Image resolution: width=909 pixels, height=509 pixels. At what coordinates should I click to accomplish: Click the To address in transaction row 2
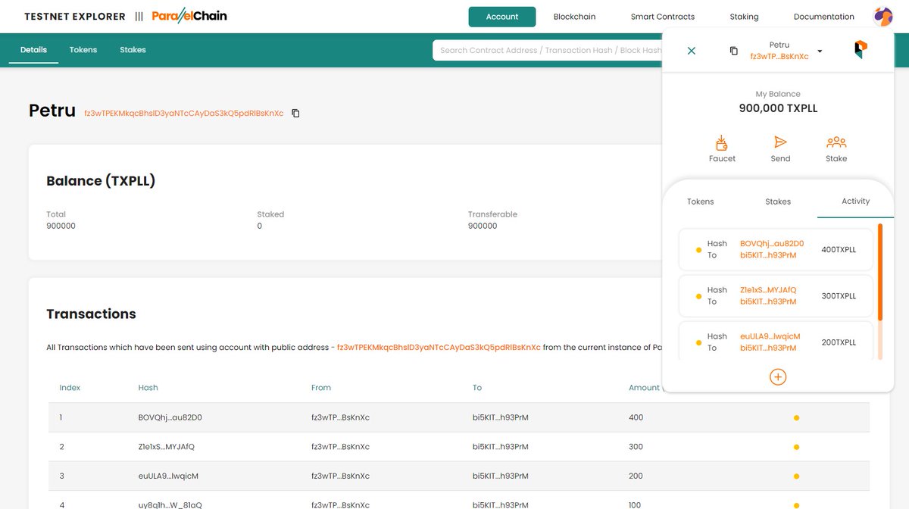[501, 447]
